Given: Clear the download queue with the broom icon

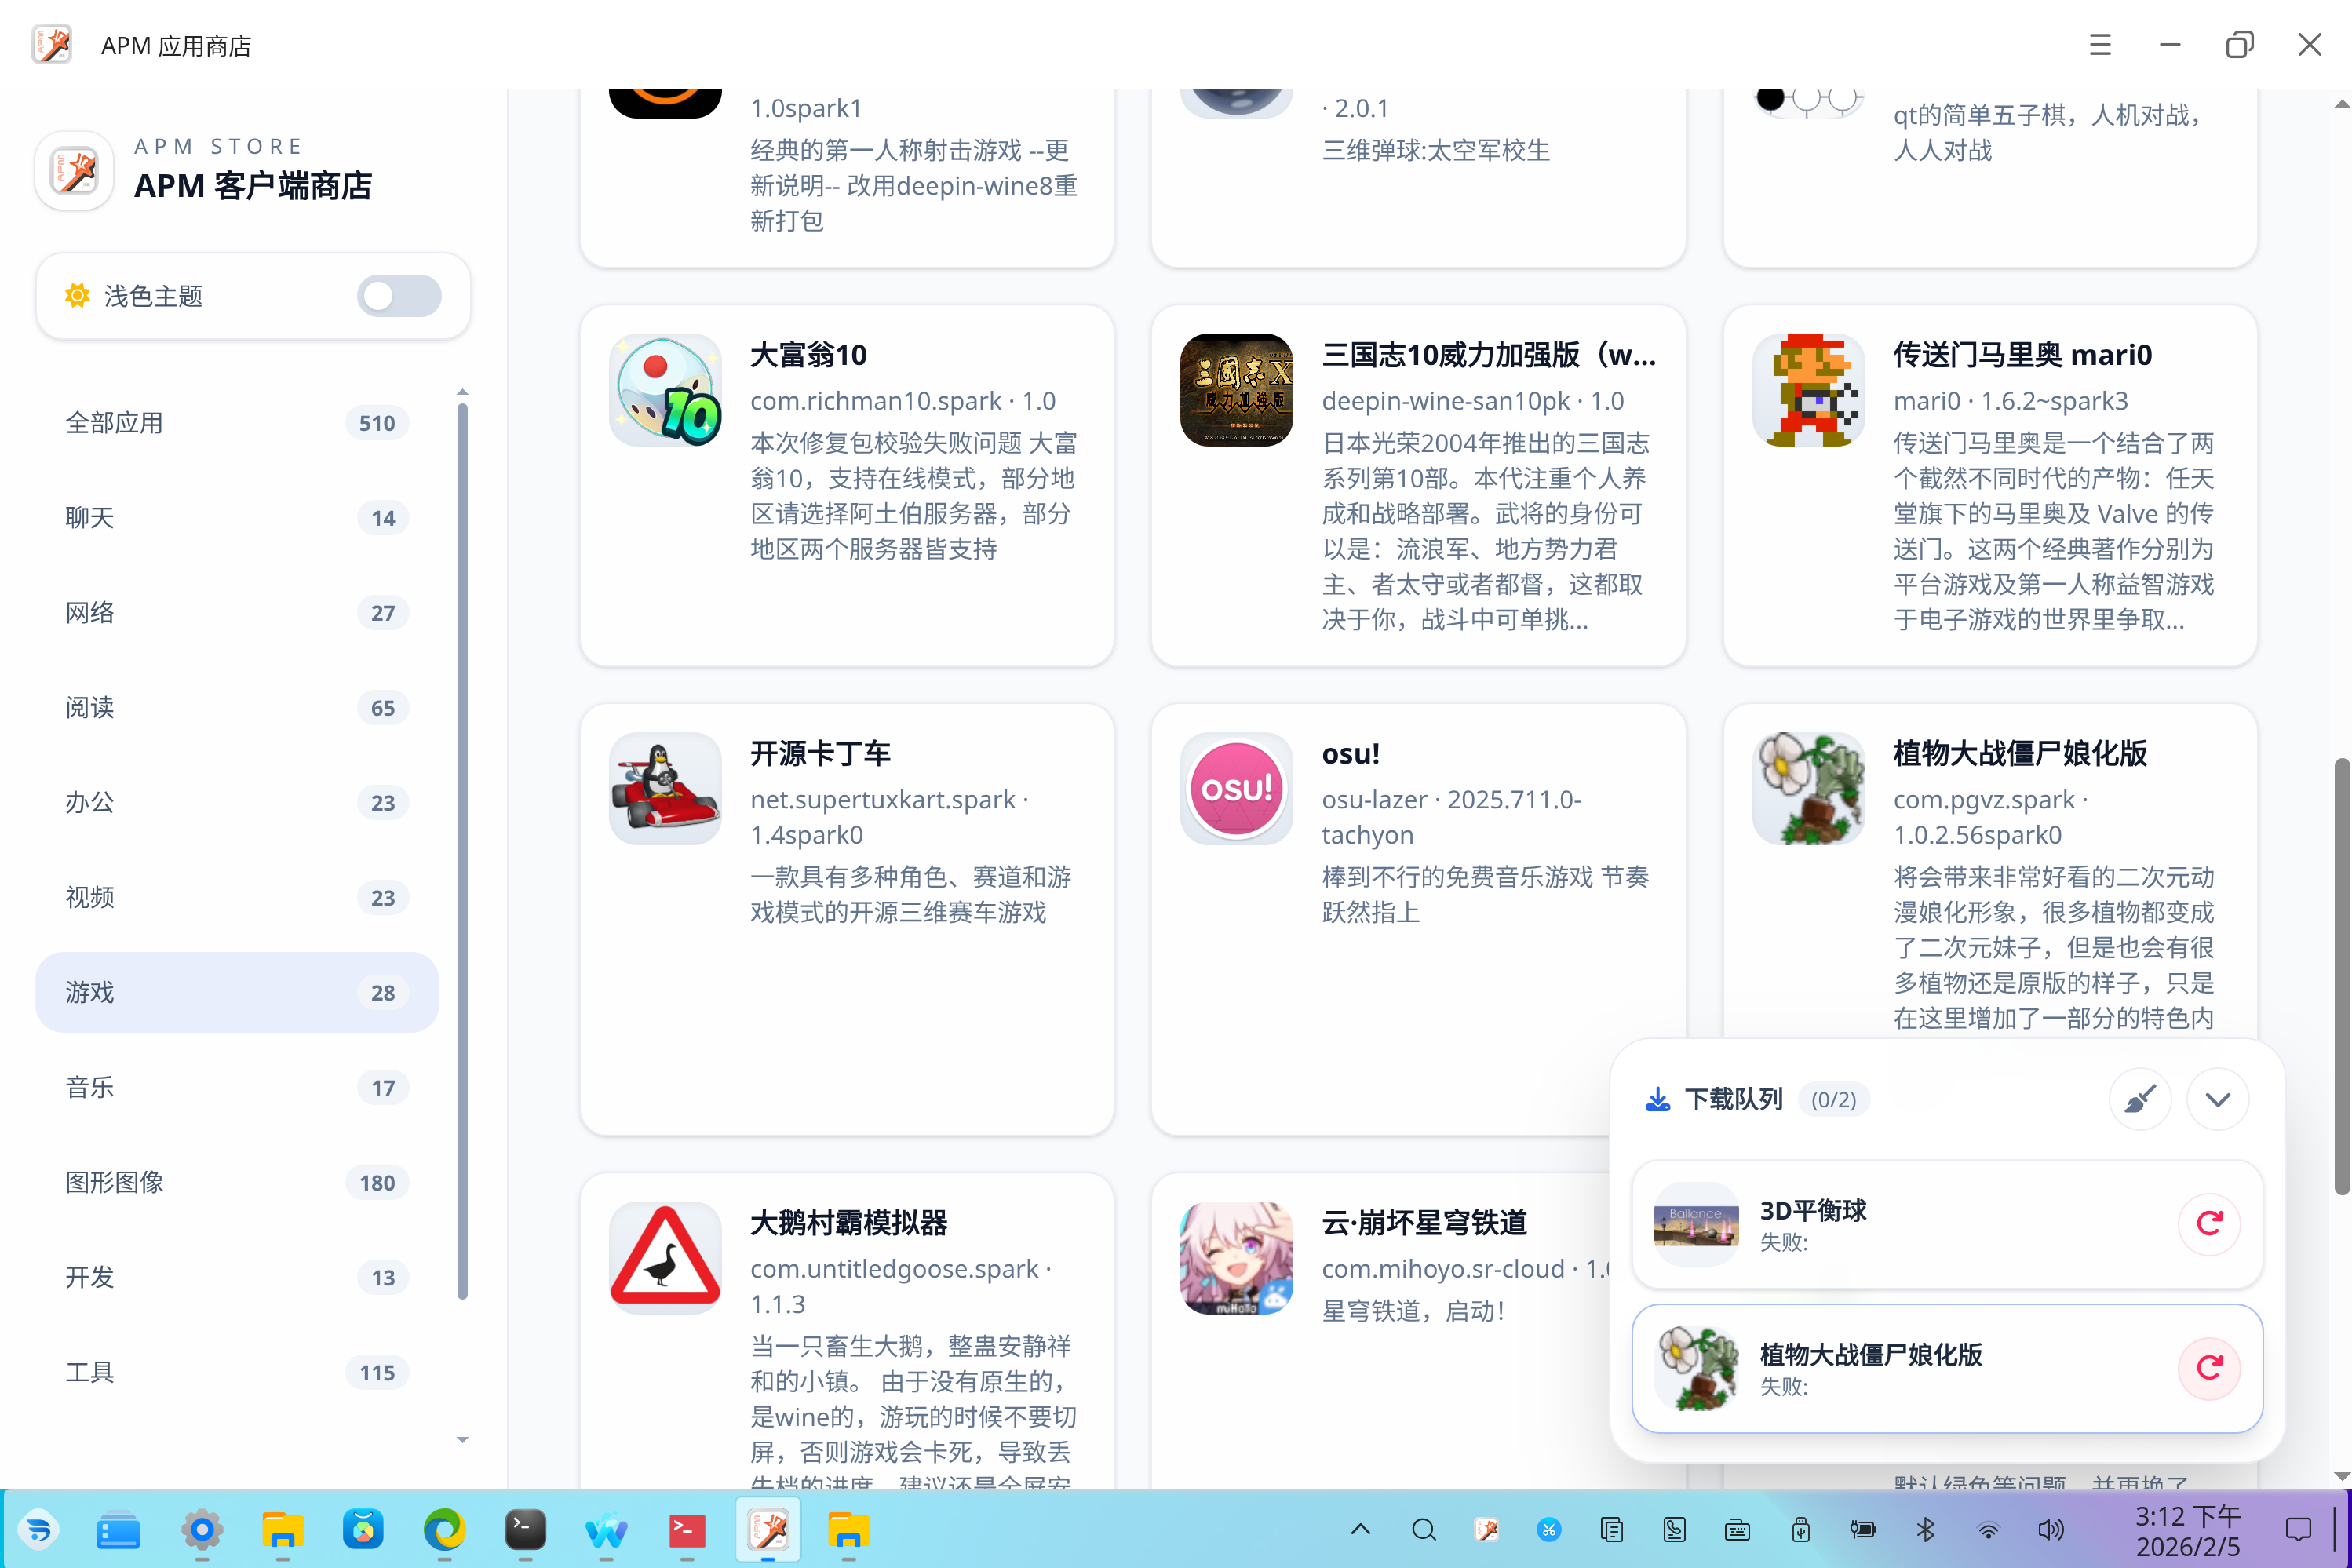Looking at the screenshot, I should 2140,1098.
